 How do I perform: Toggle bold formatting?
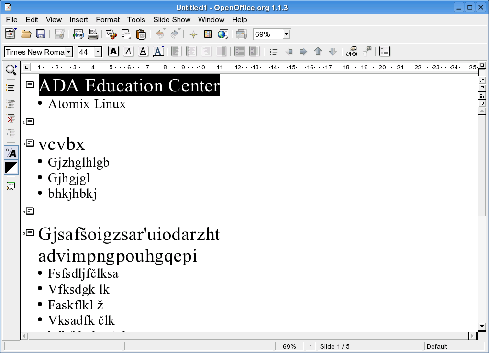[x=113, y=51]
